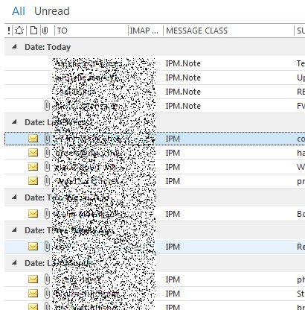
Task: Select the IPM.Note cell in the uppercase 'RE' row
Action: pos(183,92)
